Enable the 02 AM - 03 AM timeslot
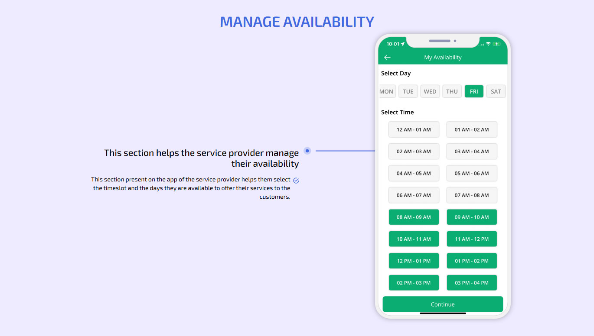Screen dimensions: 594x336 click(414, 152)
